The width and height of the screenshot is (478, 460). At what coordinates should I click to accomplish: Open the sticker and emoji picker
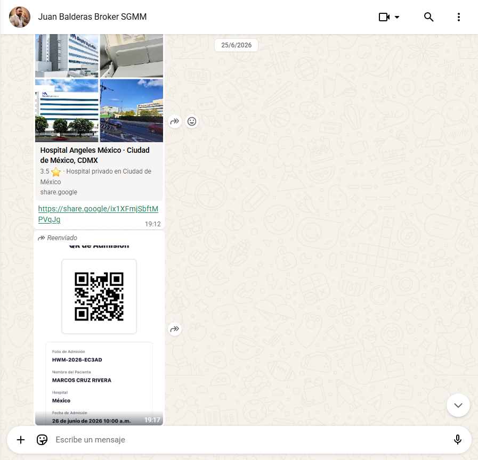pos(42,440)
